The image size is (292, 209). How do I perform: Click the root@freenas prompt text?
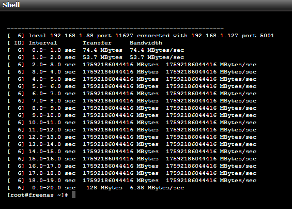tap(38, 195)
